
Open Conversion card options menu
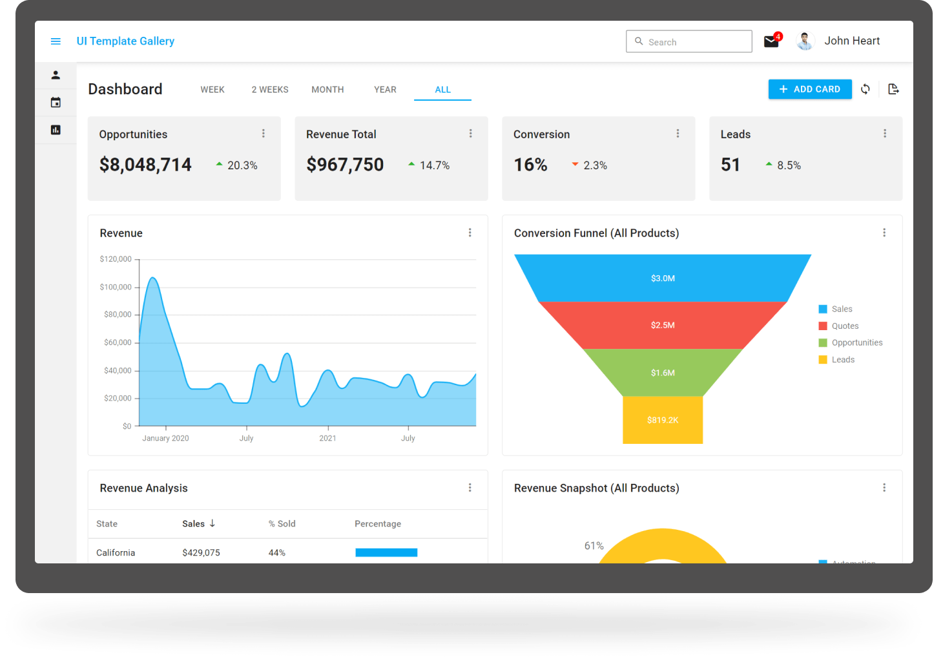(678, 134)
